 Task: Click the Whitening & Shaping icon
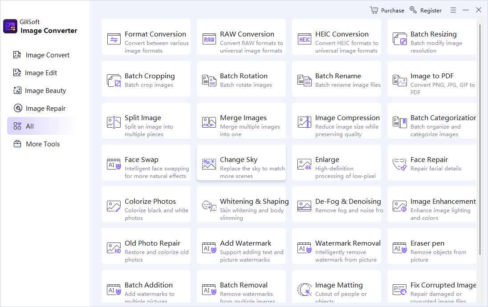(209, 206)
